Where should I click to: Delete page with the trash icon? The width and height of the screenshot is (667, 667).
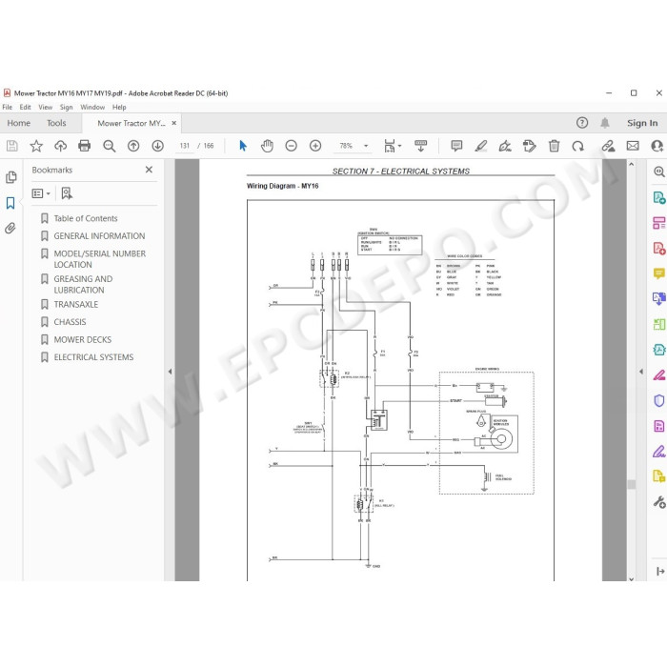coord(554,146)
